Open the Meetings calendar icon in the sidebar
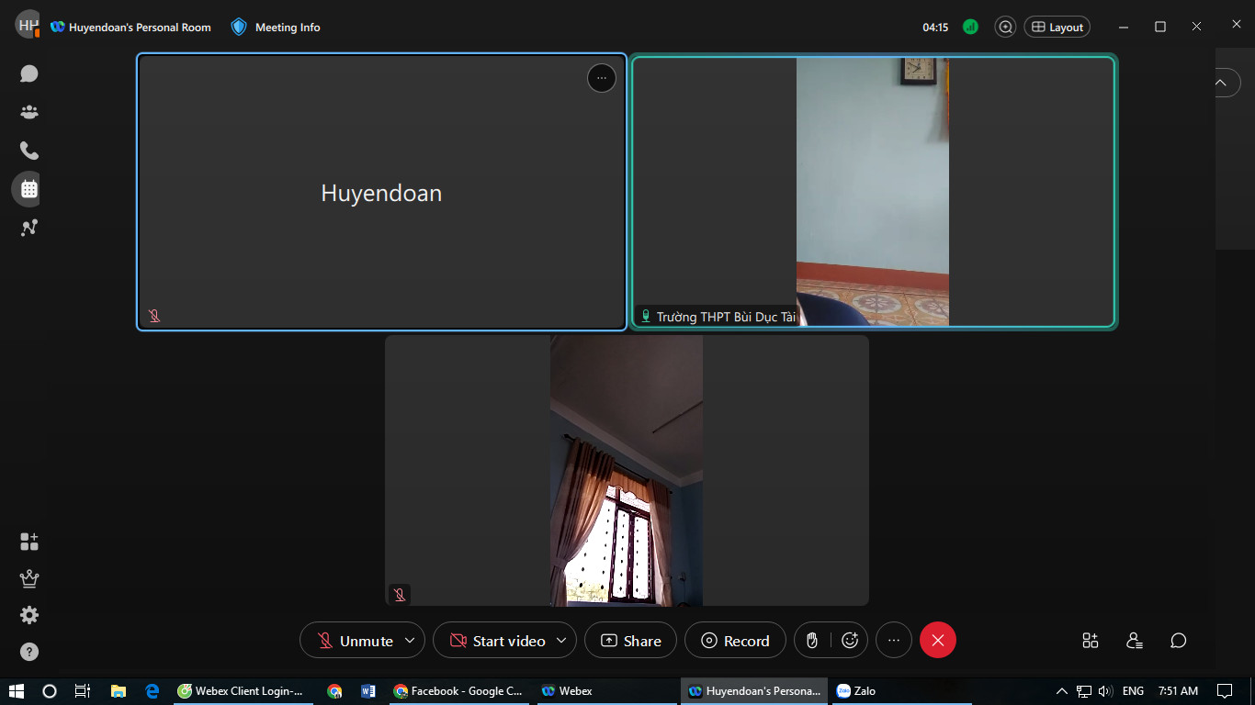This screenshot has height=705, width=1255. (29, 189)
